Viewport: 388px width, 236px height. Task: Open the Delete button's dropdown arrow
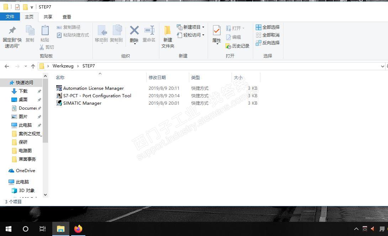pos(135,44)
